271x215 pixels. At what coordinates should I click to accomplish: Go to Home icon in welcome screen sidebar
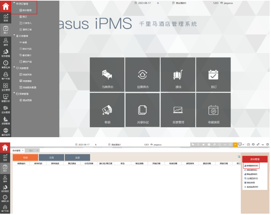point(6,6)
